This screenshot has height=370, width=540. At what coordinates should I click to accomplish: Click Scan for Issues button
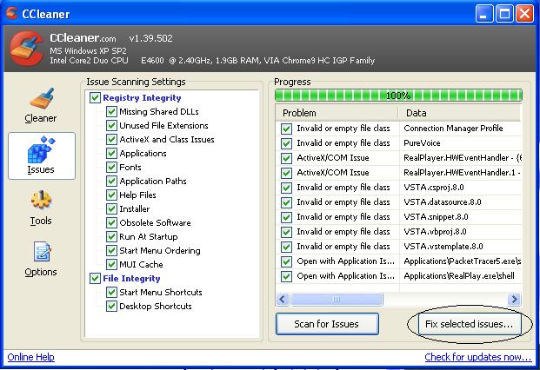coord(328,324)
